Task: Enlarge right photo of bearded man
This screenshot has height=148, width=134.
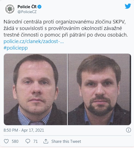Action: 99,89
